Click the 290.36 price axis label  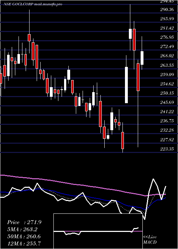[167, 10]
